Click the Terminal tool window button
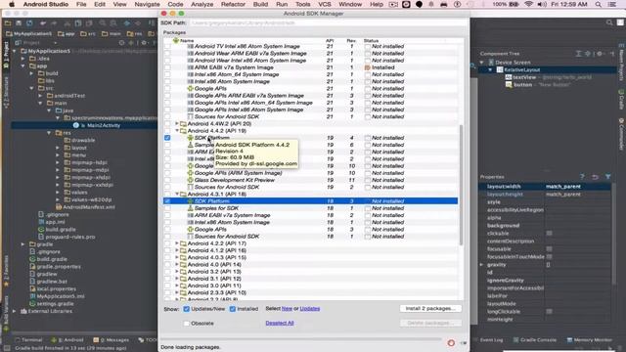 point(28,340)
